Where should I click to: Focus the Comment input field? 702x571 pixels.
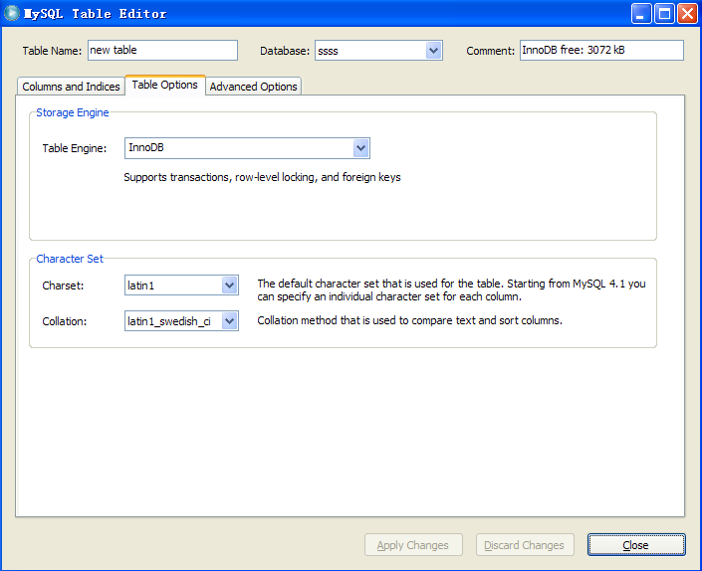pos(601,50)
